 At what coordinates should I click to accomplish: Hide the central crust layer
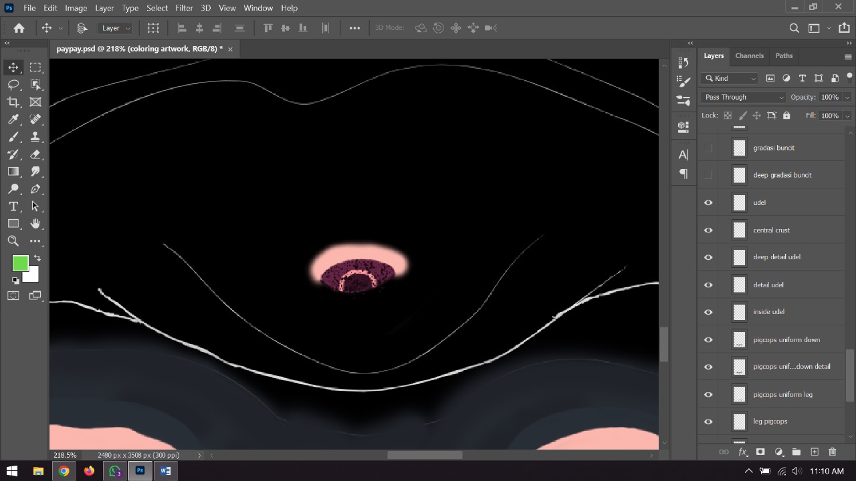click(708, 230)
